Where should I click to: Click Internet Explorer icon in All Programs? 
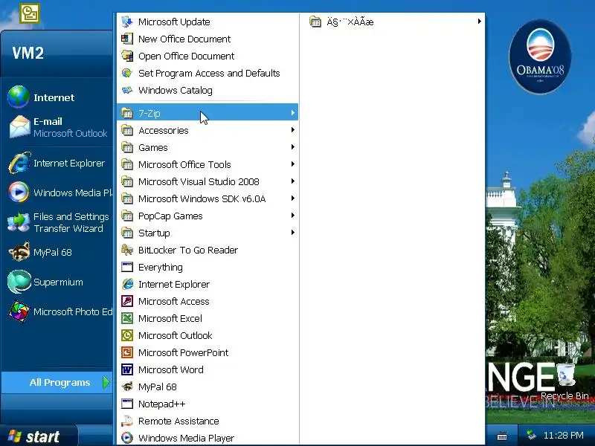tap(127, 284)
